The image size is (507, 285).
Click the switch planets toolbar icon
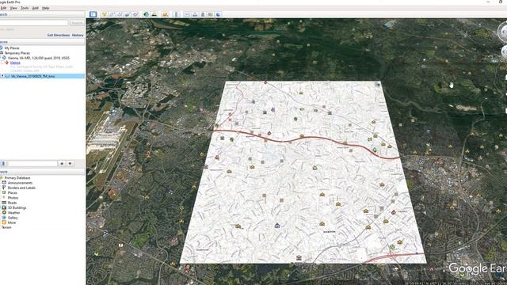tap(165, 14)
